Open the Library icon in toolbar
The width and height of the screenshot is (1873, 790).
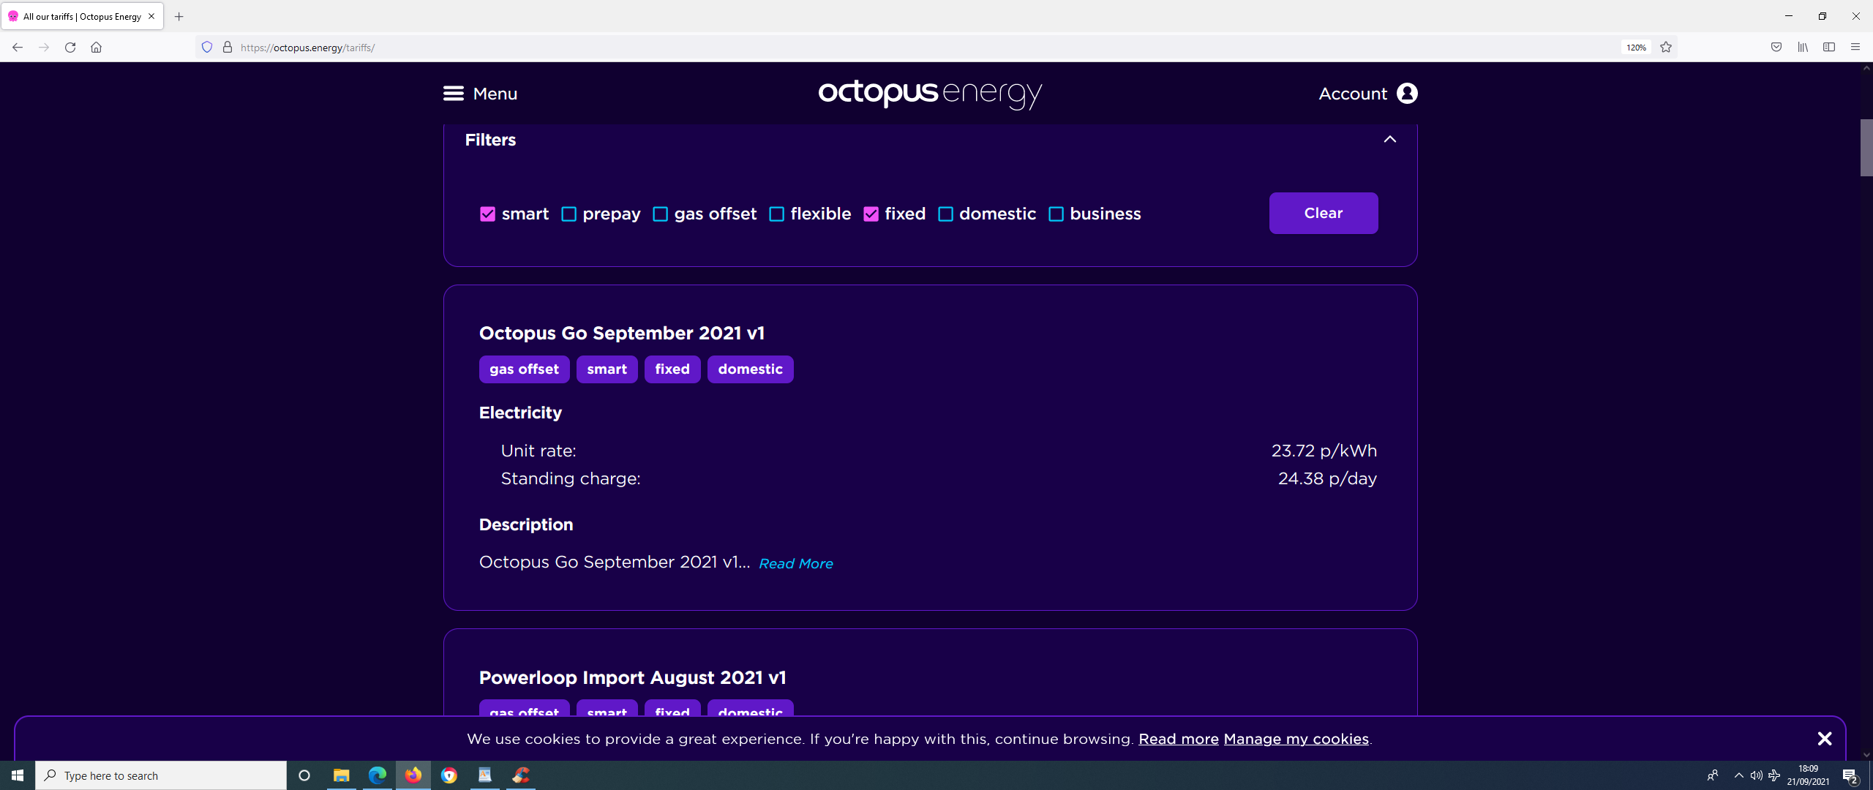tap(1803, 48)
